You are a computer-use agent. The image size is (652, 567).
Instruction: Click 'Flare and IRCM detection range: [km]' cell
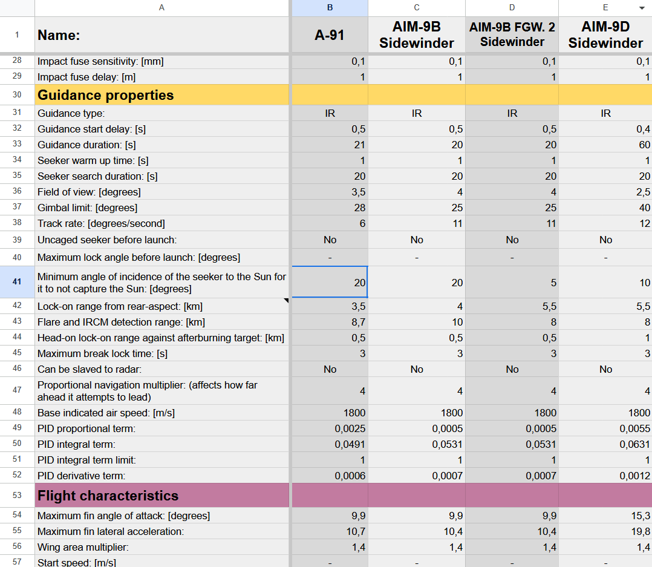click(161, 322)
